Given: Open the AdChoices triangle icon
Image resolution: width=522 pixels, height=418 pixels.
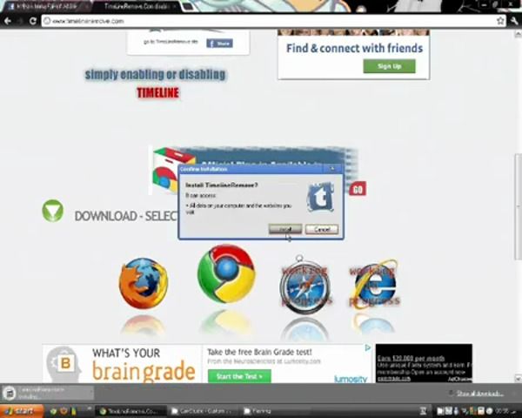Looking at the screenshot, I should click(367, 348).
